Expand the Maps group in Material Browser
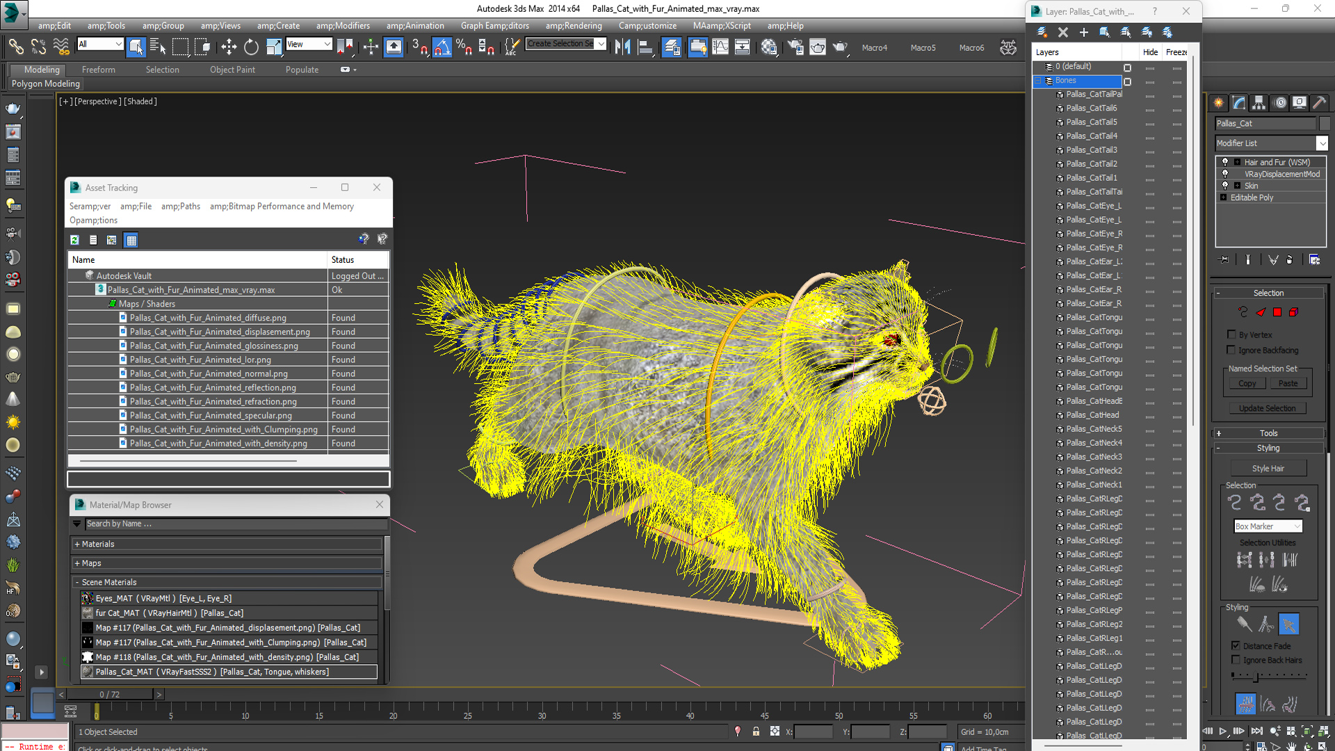This screenshot has width=1335, height=751. click(x=227, y=563)
